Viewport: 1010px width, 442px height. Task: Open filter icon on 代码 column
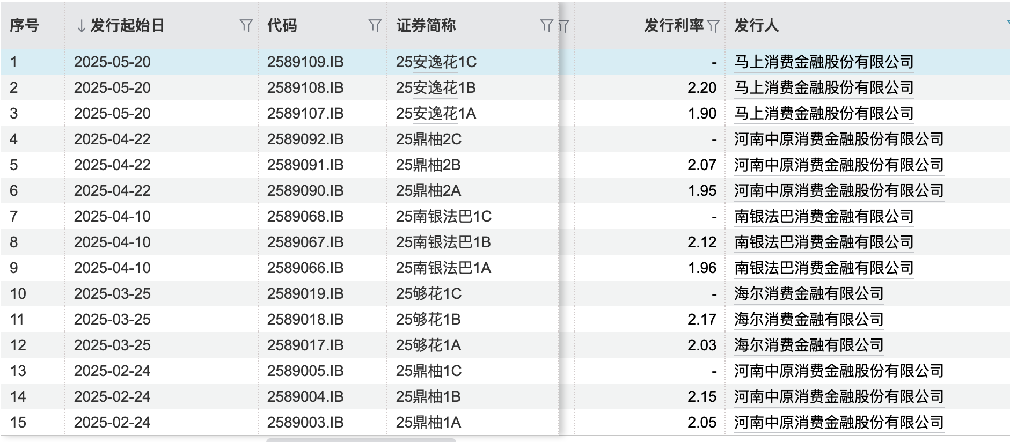pos(375,25)
